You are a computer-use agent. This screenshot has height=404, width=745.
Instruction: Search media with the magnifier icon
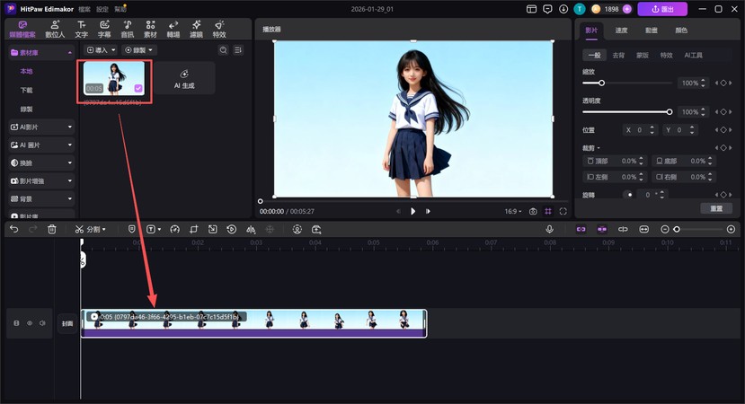[224, 50]
